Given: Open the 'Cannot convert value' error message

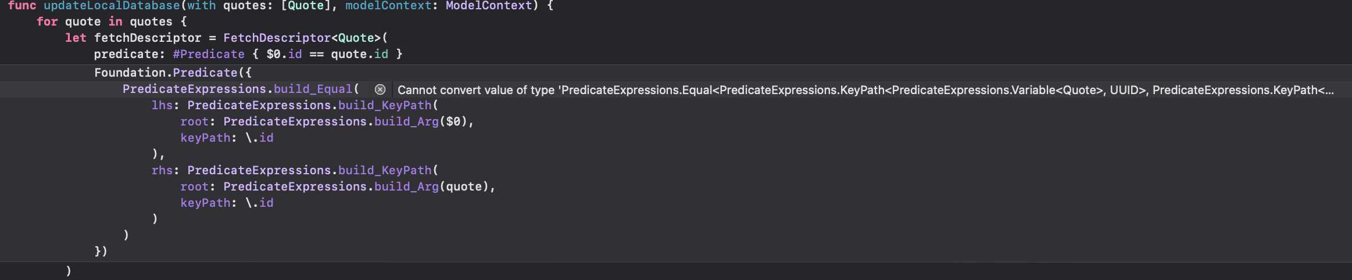Looking at the screenshot, I should [865, 90].
